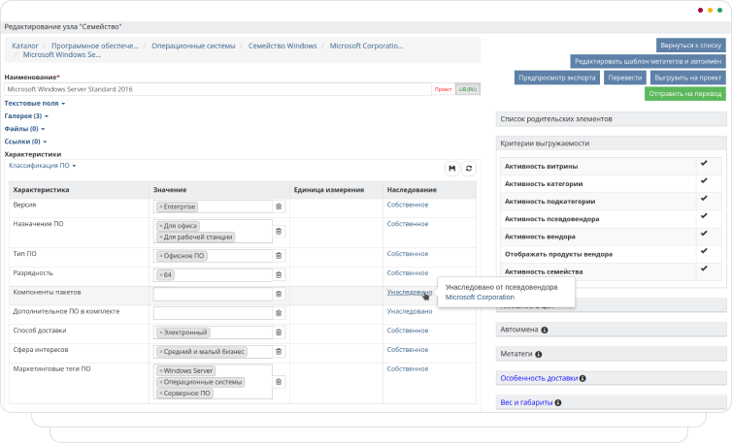This screenshot has height=443, width=732.
Task: Expand the Галерея (3) section
Action: coord(26,115)
